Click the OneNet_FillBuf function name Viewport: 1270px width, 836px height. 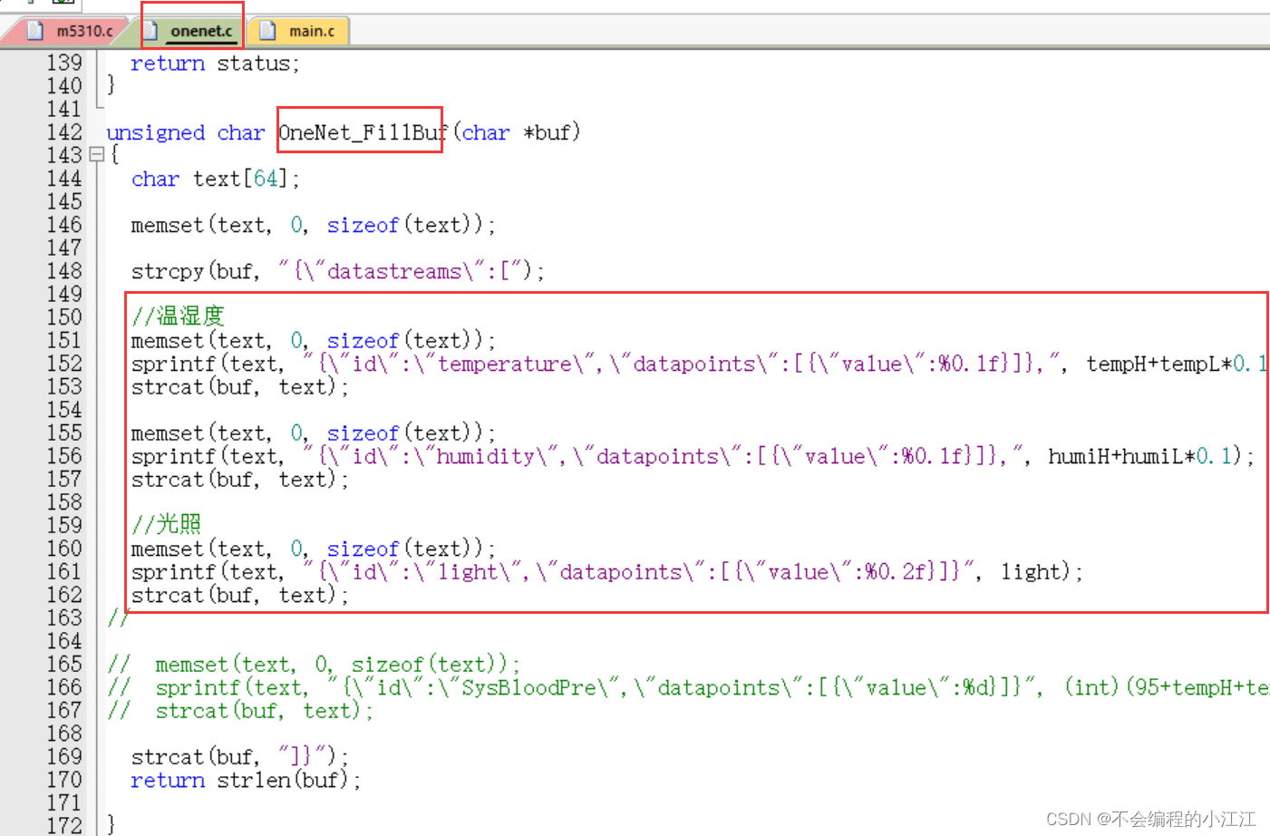point(364,132)
